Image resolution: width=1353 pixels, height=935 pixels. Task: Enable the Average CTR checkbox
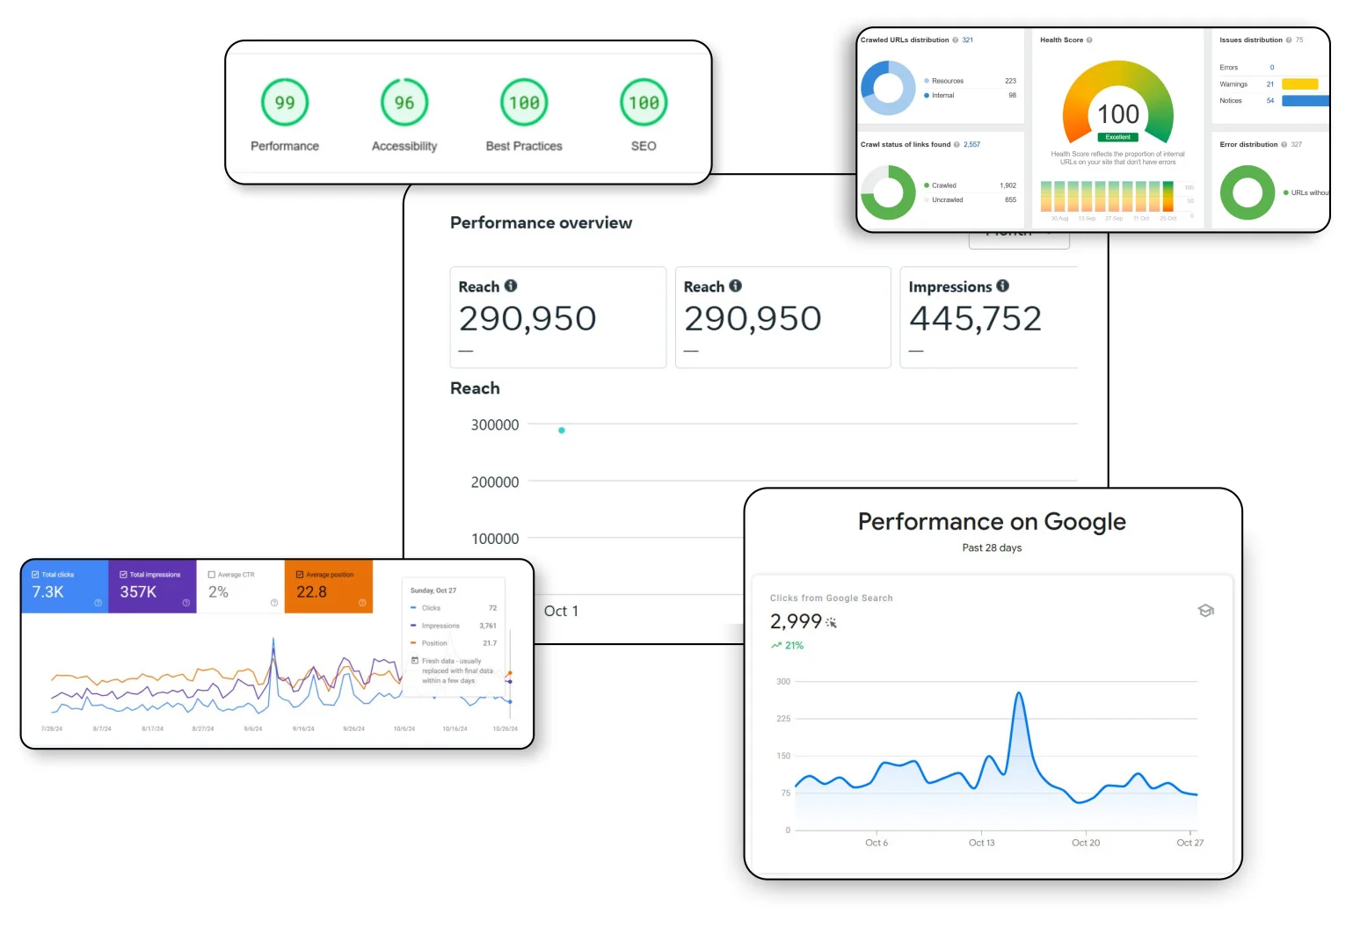point(212,575)
